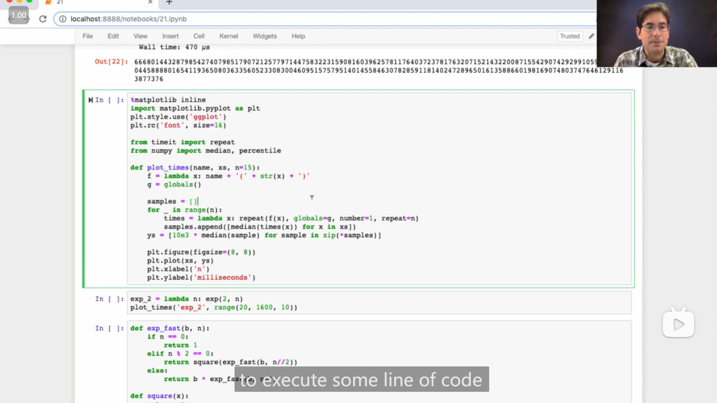
Task: Open the Edit menu
Action: point(113,36)
